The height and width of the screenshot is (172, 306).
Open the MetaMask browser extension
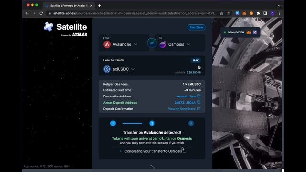(244, 13)
